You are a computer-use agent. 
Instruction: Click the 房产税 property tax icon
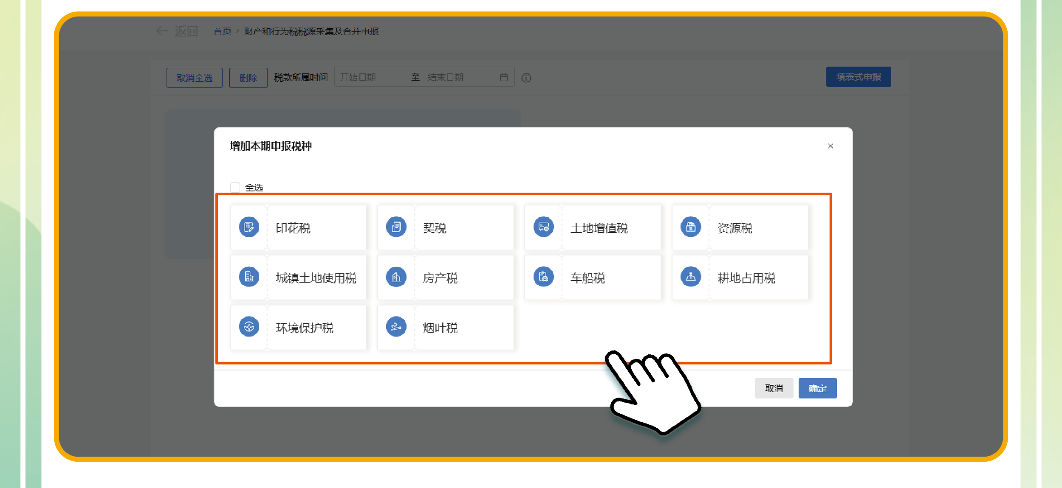(x=396, y=277)
